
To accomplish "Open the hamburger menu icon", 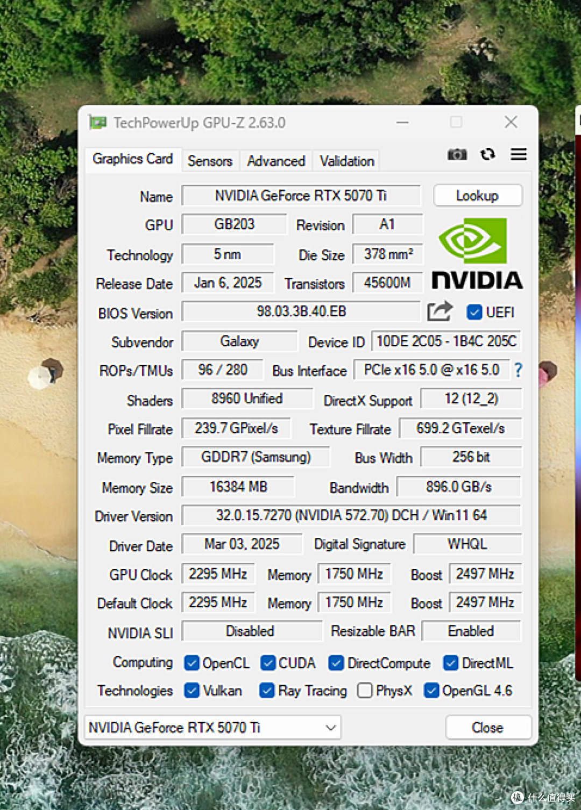I will tap(519, 154).
